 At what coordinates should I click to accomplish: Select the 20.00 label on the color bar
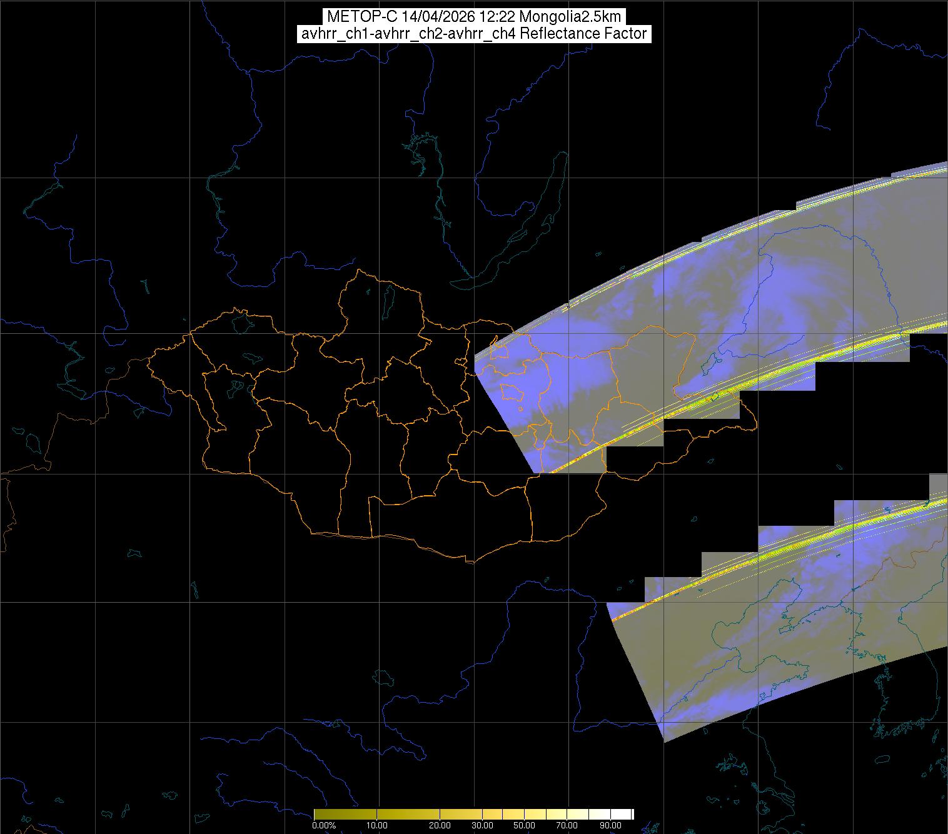tap(440, 825)
